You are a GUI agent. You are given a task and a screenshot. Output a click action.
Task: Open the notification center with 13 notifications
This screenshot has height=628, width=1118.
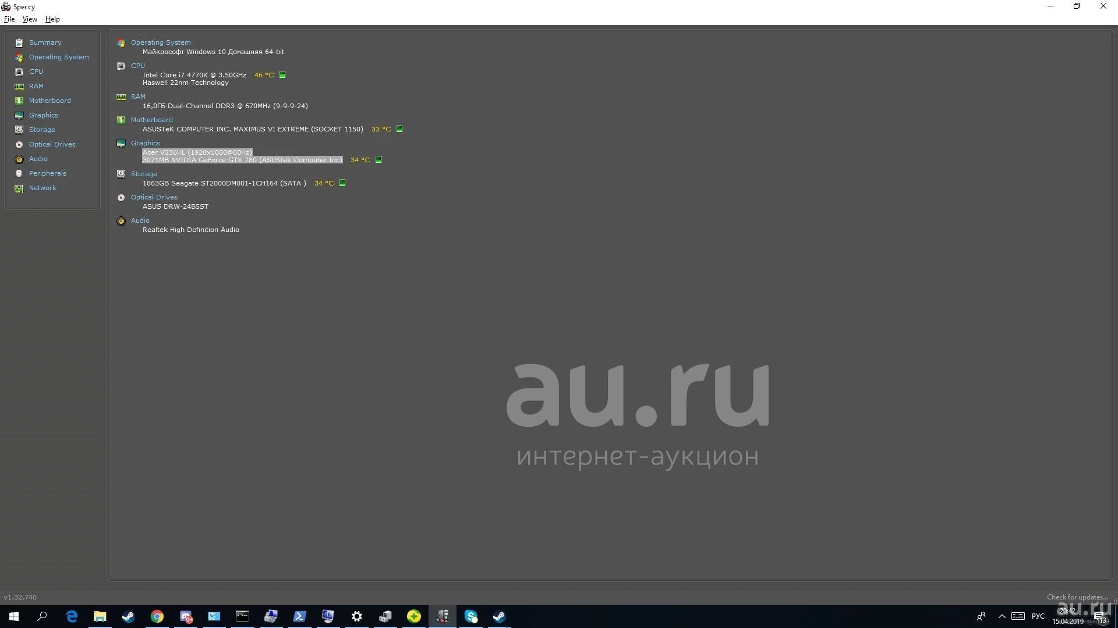click(x=1100, y=616)
